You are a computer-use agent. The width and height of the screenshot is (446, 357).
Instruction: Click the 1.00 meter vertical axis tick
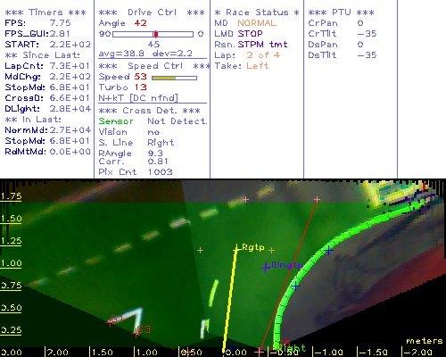point(11,263)
